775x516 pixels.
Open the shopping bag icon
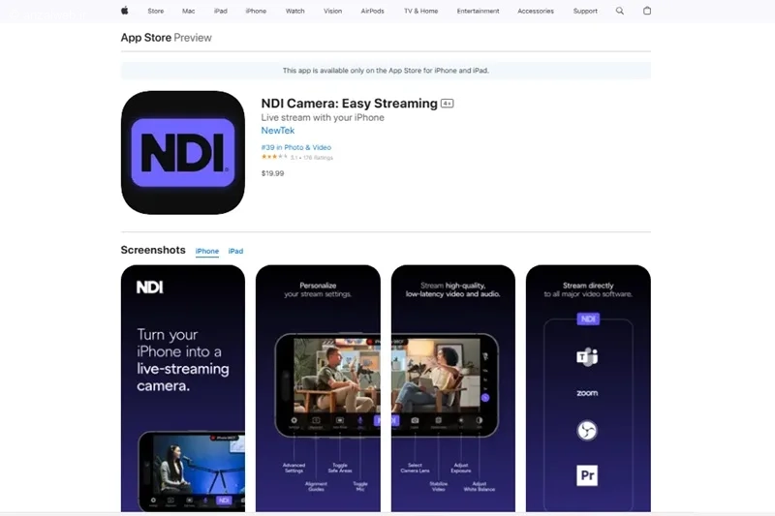pos(647,11)
